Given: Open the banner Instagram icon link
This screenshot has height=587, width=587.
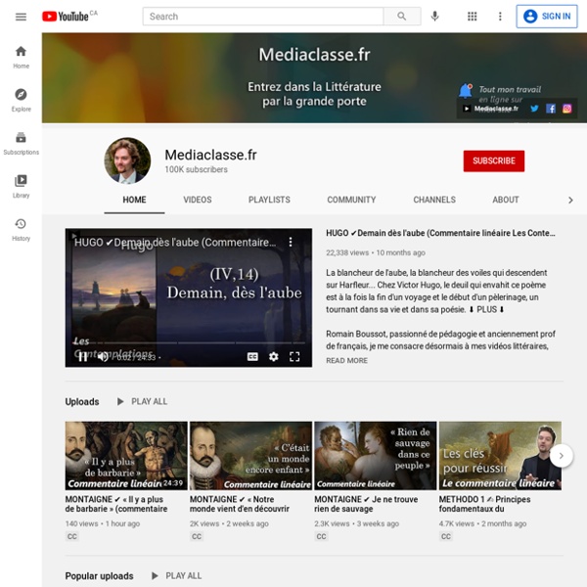Looking at the screenshot, I should 566,109.
